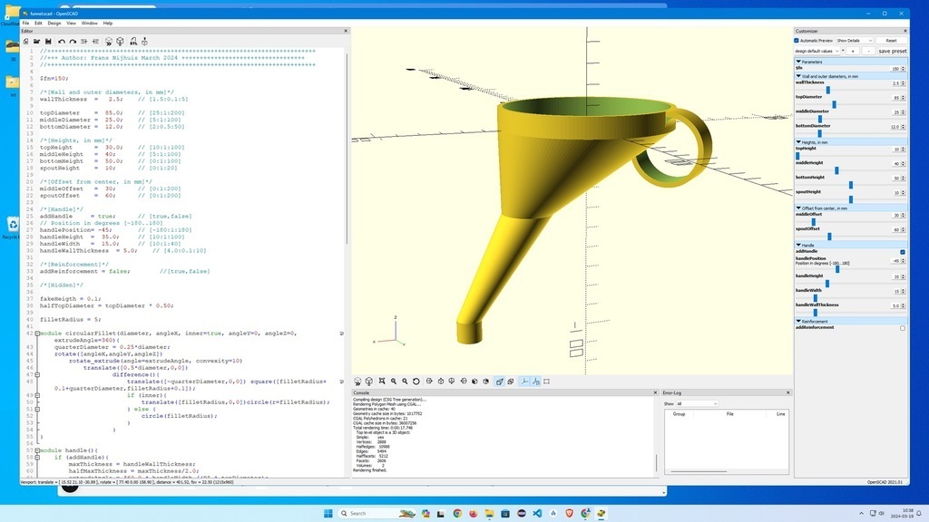Click the Undo arrow in editor toolbar
This screenshot has height=522, width=929.
[x=62, y=42]
